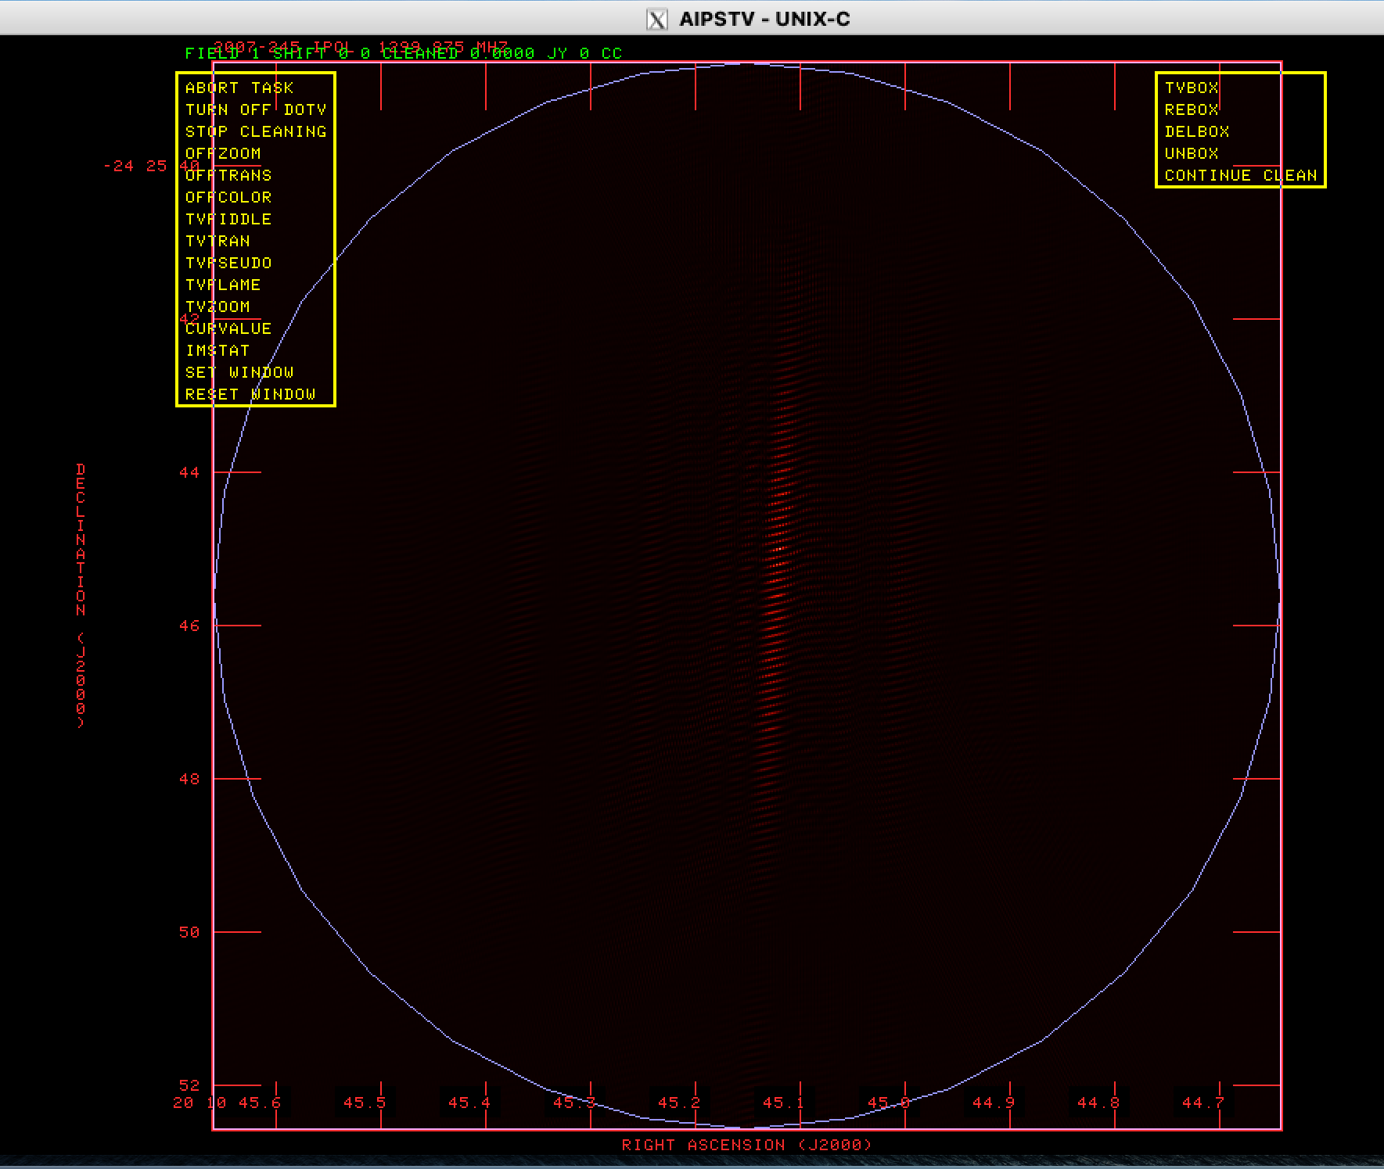Image resolution: width=1384 pixels, height=1169 pixels.
Task: Select TURN OFF DOTV option
Action: point(256,110)
